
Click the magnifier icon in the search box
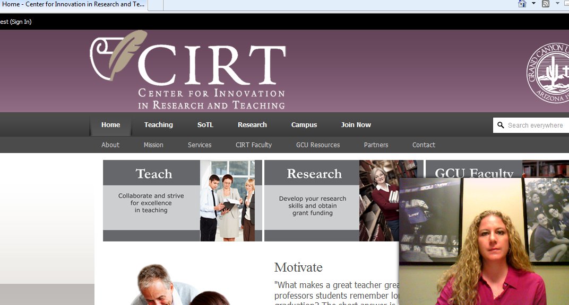coord(501,125)
